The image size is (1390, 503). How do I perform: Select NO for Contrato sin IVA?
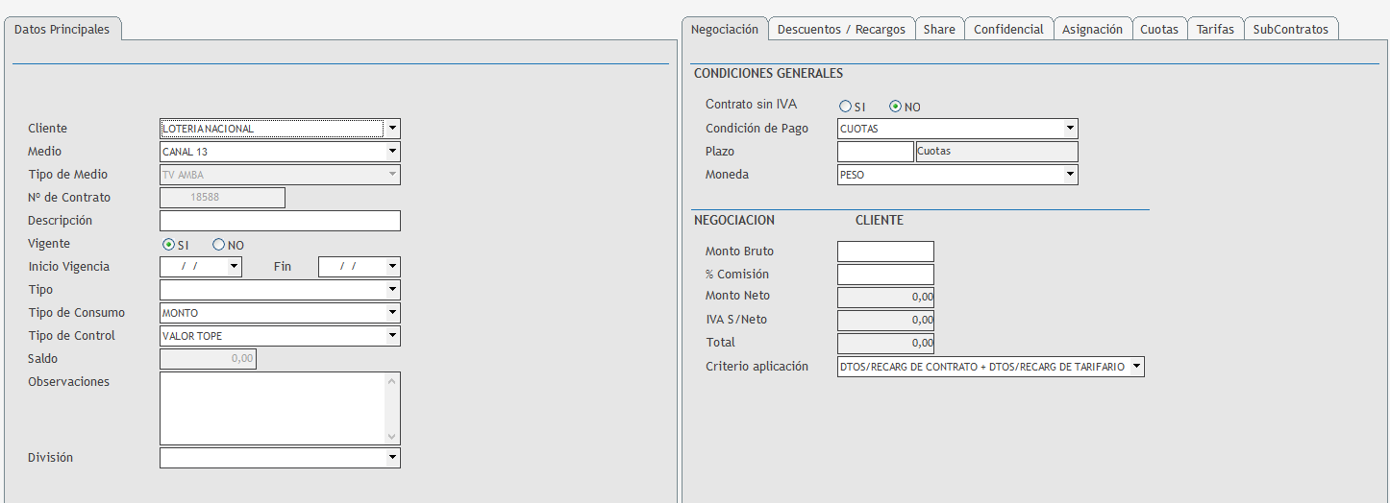[x=895, y=107]
